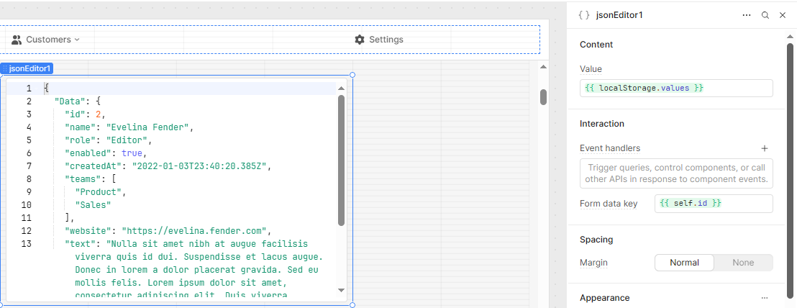Click the Form data key input
This screenshot has width=797, height=308.
click(x=714, y=204)
